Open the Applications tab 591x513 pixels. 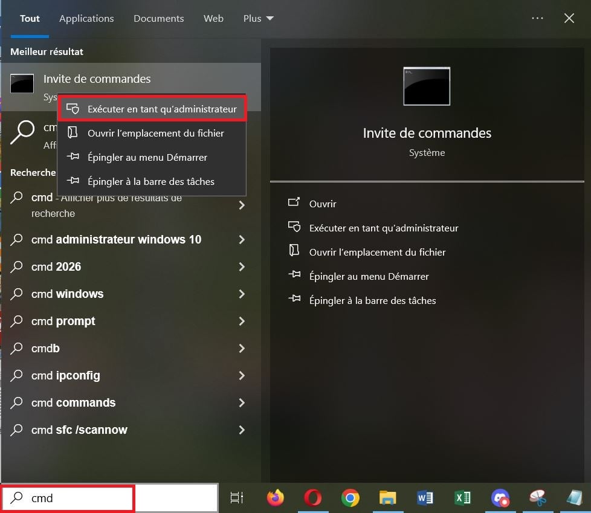pos(86,19)
